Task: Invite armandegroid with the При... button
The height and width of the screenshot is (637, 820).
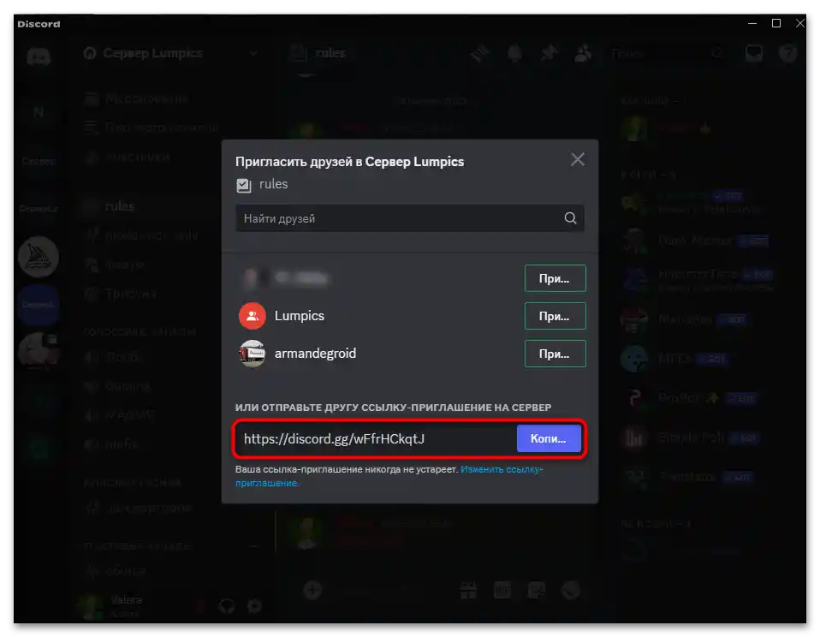Action: [555, 354]
